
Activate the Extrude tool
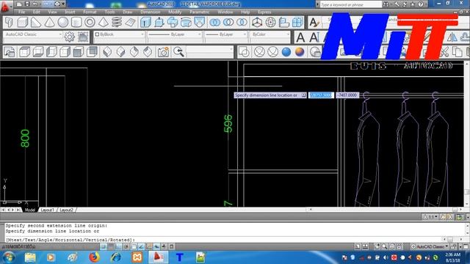[x=145, y=23]
